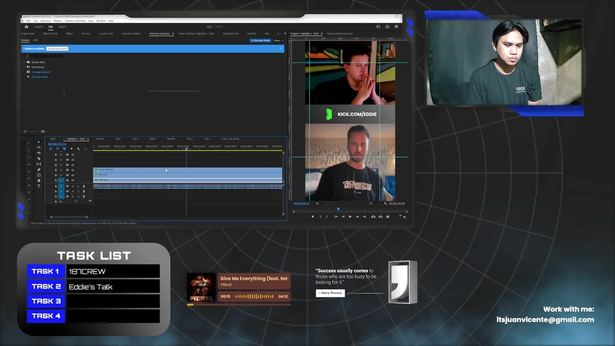Solo audio track A1
The height and width of the screenshot is (346, 615).
tap(78, 186)
